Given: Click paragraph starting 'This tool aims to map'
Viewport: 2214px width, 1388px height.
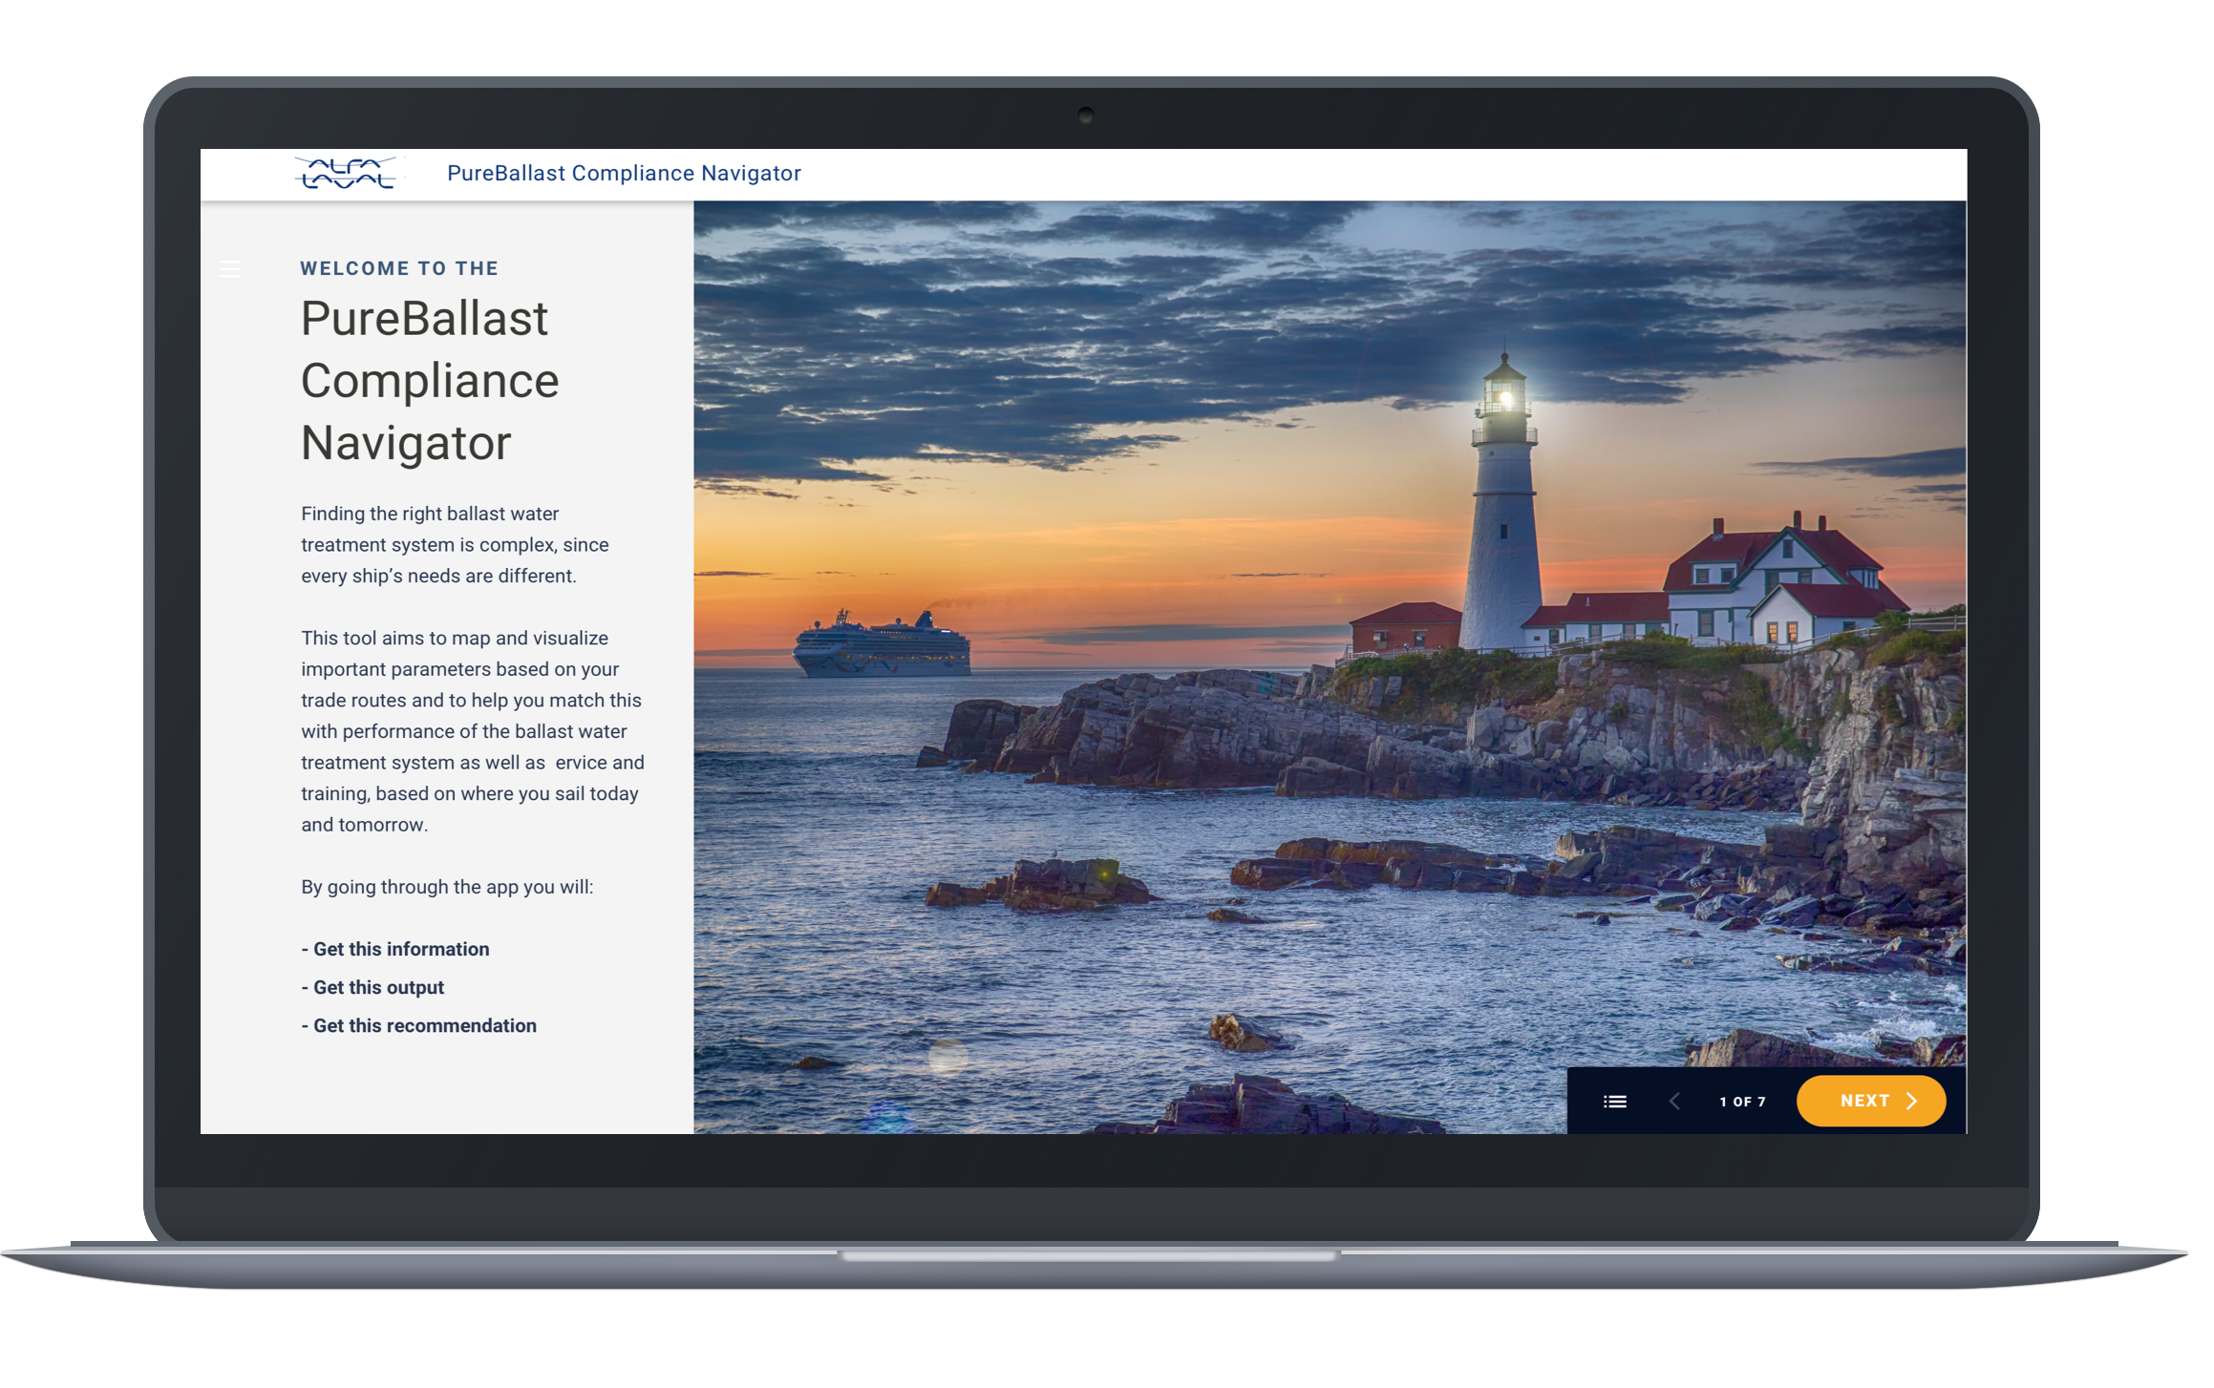Looking at the screenshot, I should pyautogui.click(x=473, y=731).
